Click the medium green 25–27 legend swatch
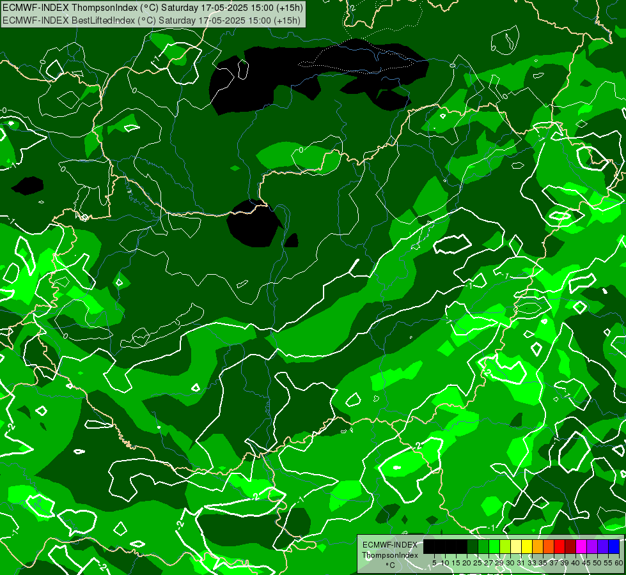Screen dimensions: 626x575 point(483,546)
